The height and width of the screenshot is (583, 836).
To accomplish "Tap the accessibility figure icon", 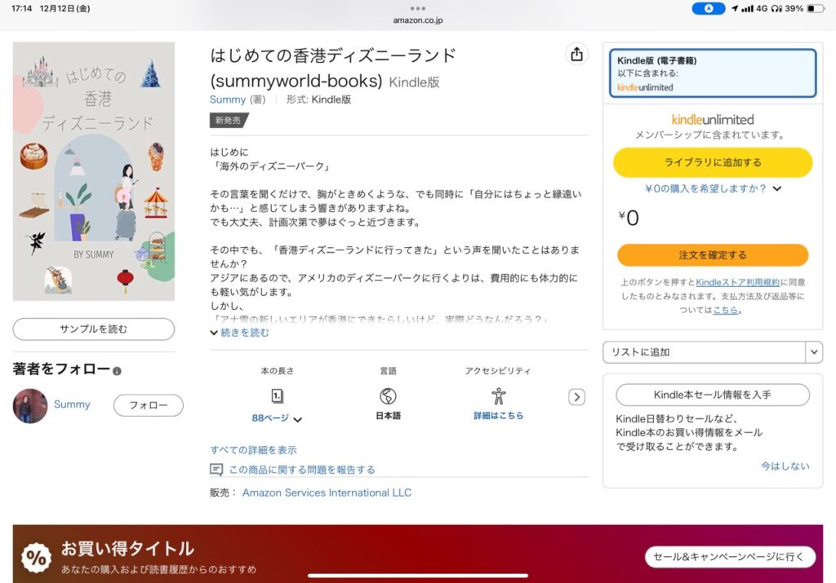I will pyautogui.click(x=498, y=396).
